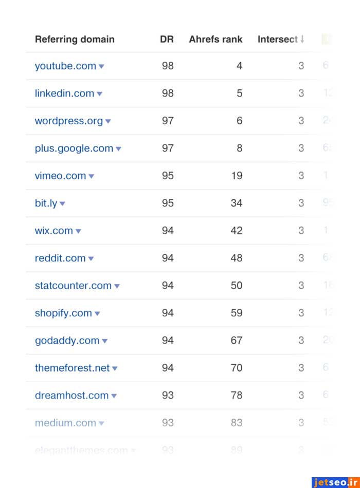Click the themeforest.net domain link
Image resolution: width=360 pixels, height=488 pixels.
coord(72,368)
